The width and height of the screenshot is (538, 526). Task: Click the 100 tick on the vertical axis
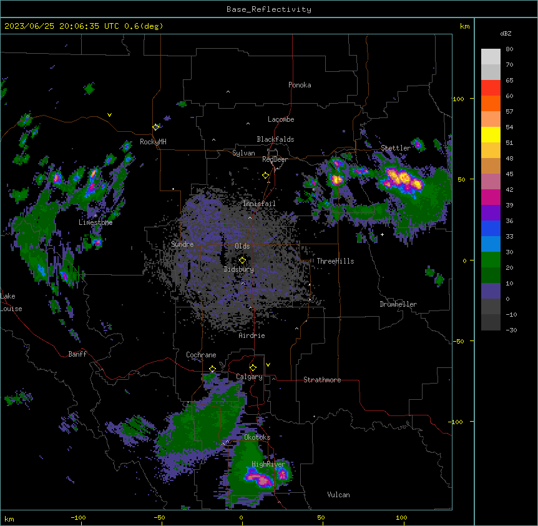pyautogui.click(x=458, y=99)
